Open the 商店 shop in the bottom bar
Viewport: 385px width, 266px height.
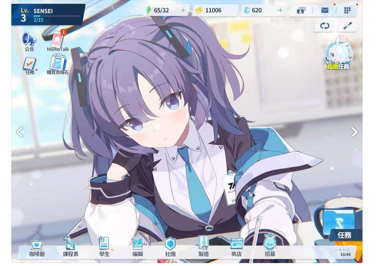tap(236, 247)
